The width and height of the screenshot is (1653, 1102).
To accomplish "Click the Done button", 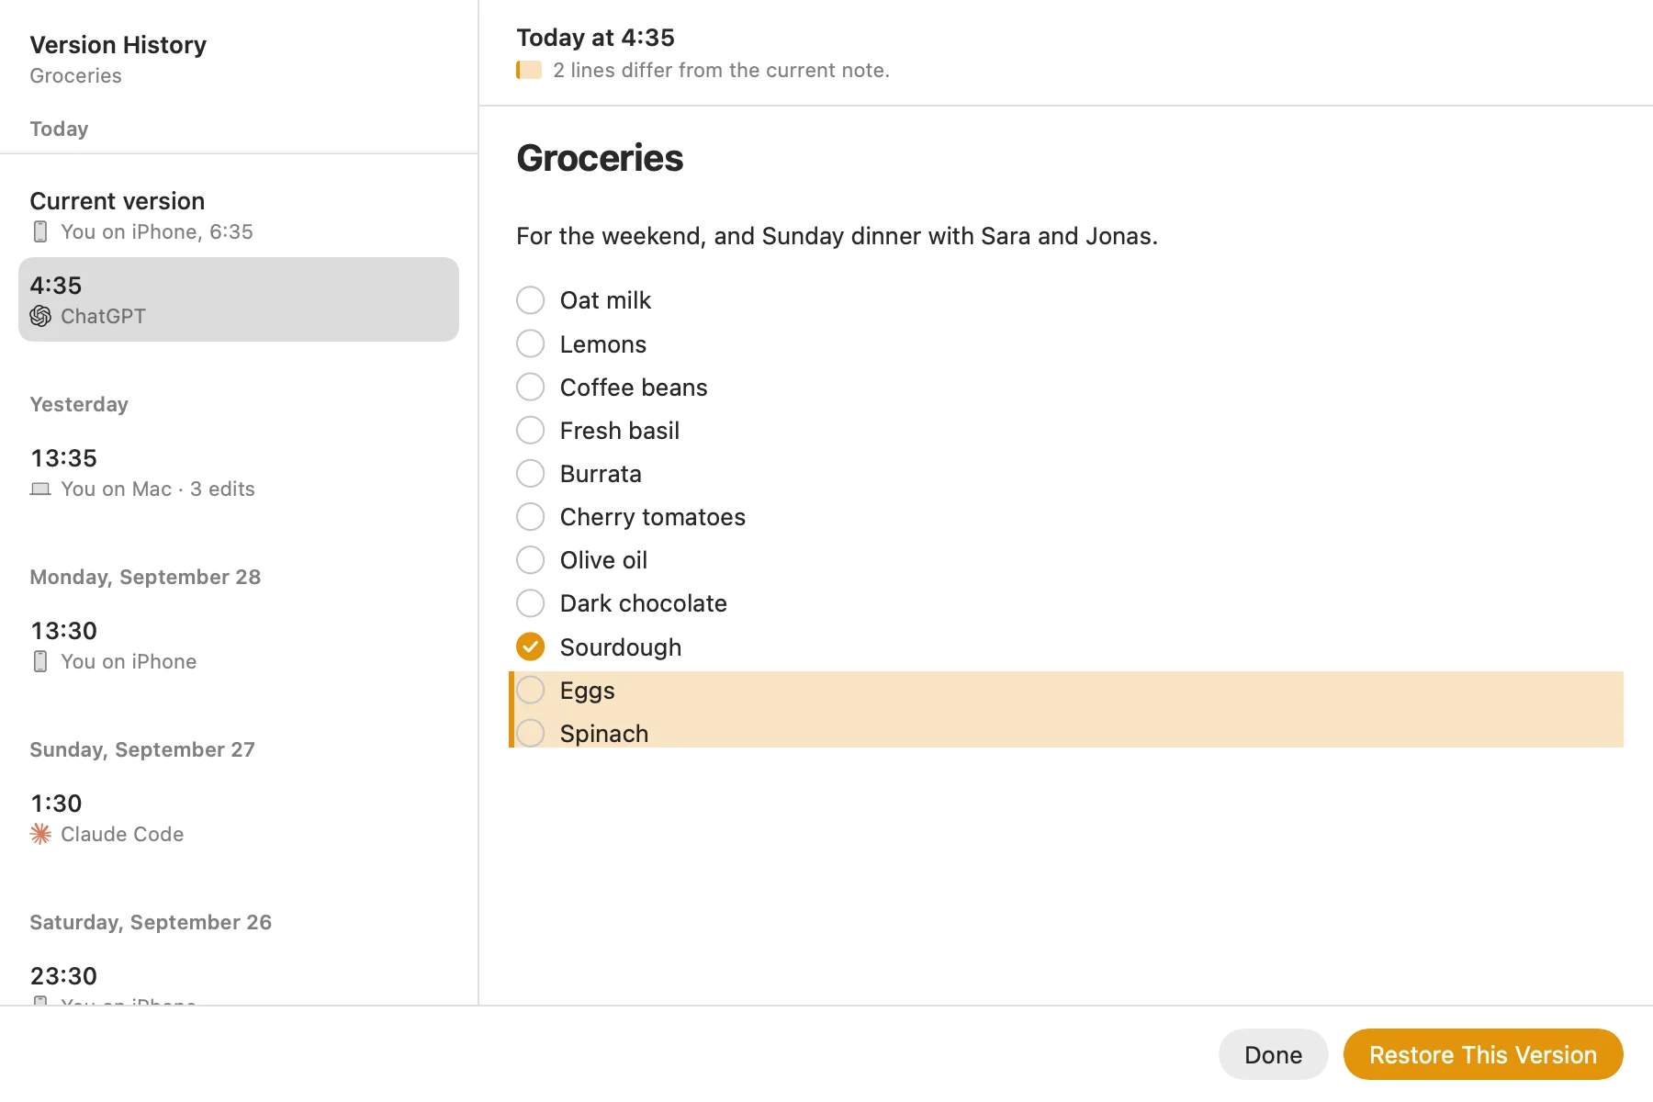I will coord(1273,1054).
